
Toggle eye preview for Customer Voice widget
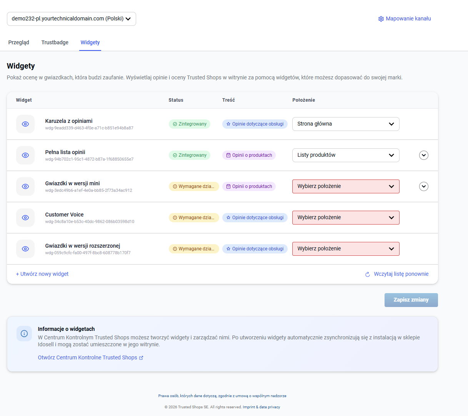coord(25,218)
